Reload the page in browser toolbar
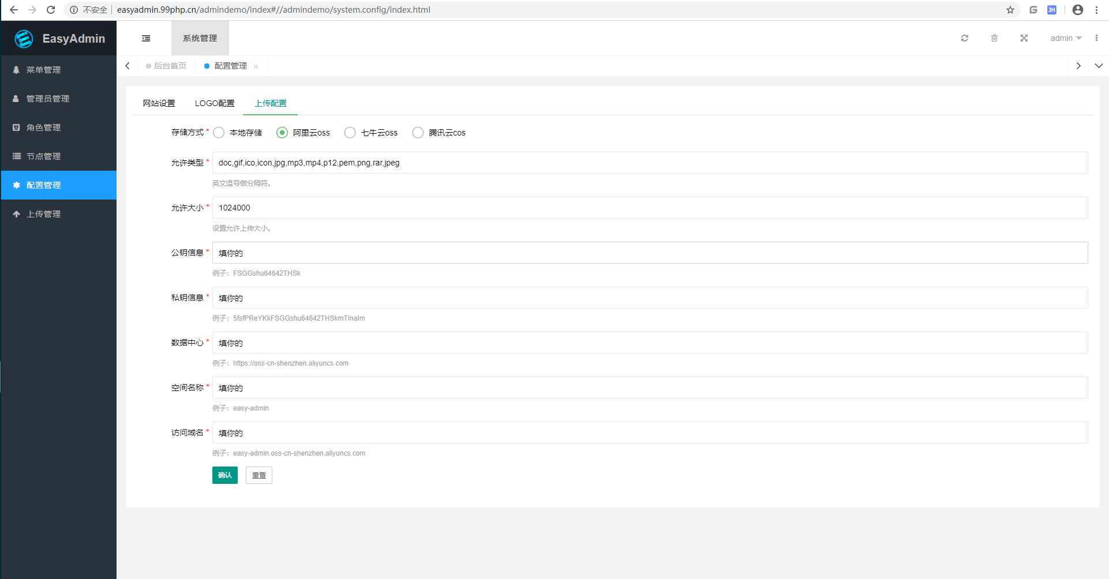 51,10
